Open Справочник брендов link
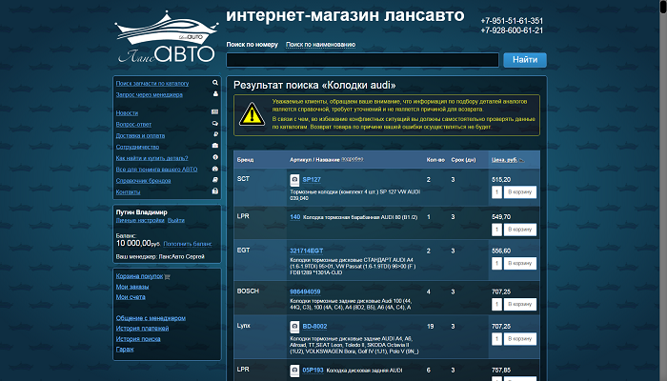667x381 pixels. 143,181
